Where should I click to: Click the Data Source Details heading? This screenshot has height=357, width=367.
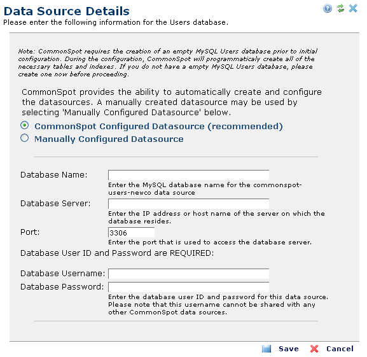(x=67, y=11)
